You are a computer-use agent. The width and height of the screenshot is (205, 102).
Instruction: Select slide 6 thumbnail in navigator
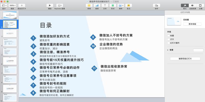[x=10, y=61]
